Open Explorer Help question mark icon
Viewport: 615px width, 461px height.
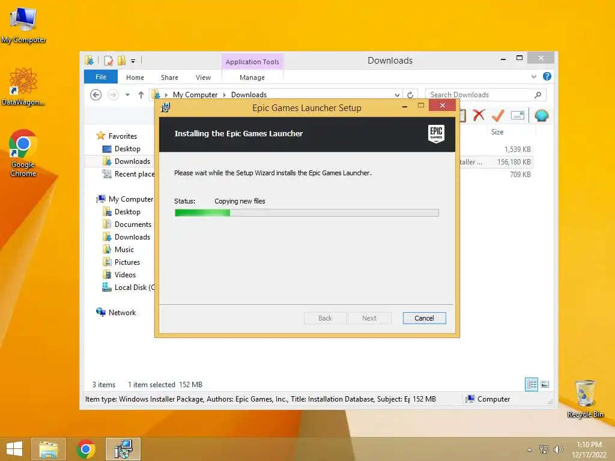(547, 76)
